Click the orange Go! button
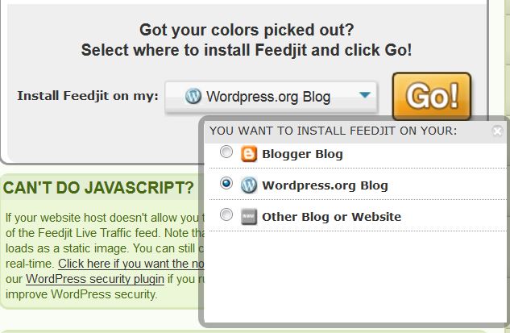 coord(432,96)
